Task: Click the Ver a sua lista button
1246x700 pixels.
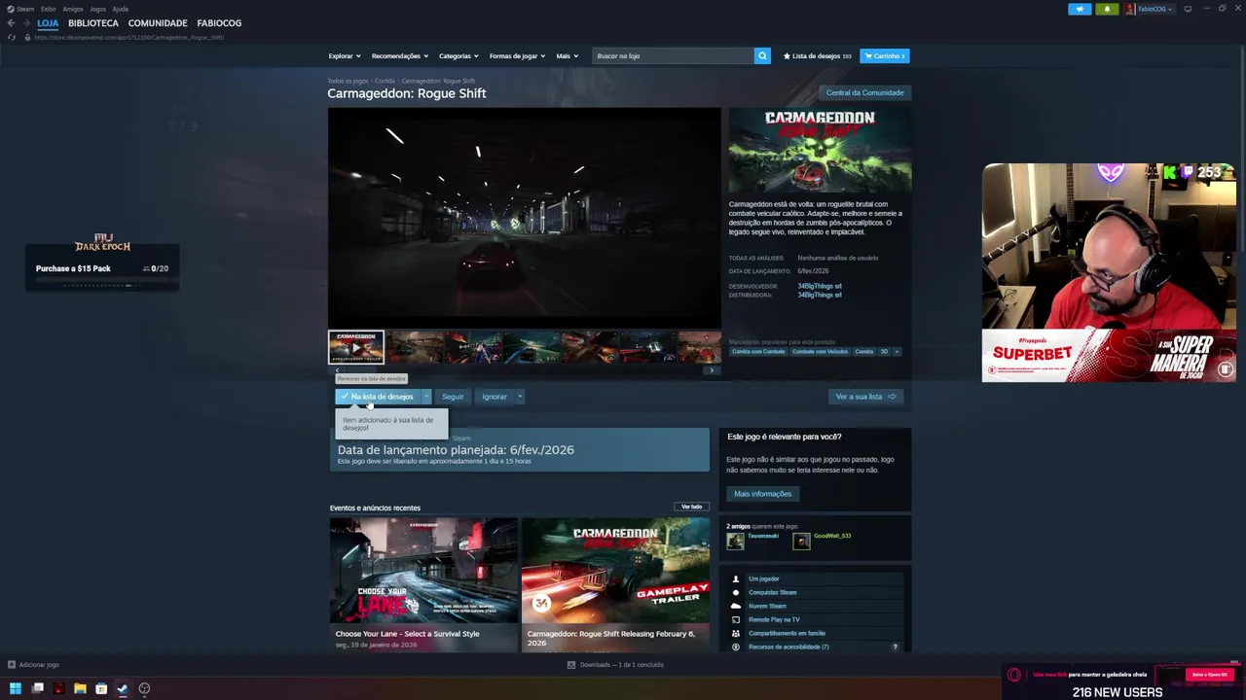Action: (x=865, y=397)
